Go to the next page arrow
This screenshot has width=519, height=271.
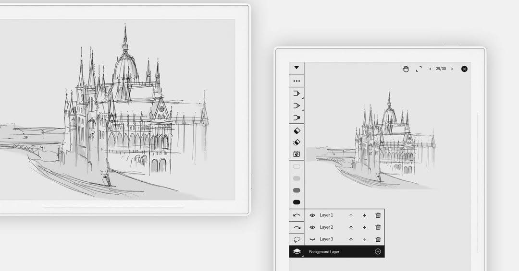click(452, 69)
